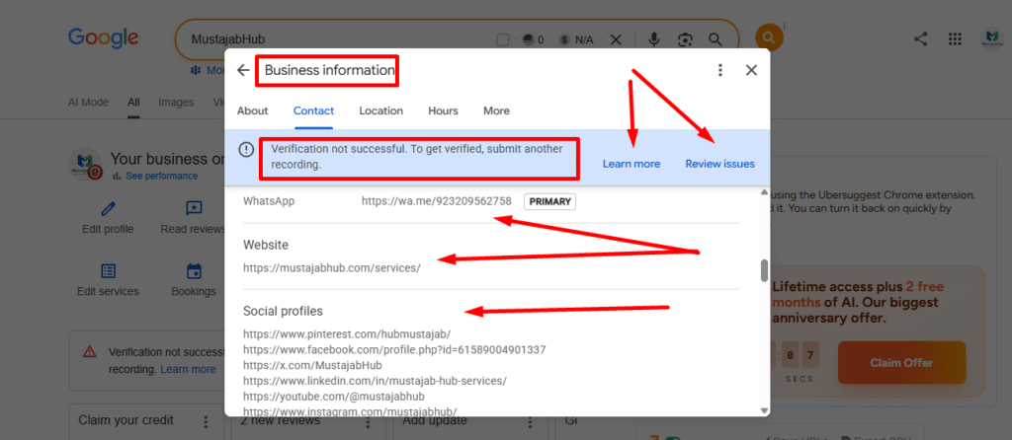Click See performance link
The width and height of the screenshot is (1012, 440).
(x=161, y=176)
